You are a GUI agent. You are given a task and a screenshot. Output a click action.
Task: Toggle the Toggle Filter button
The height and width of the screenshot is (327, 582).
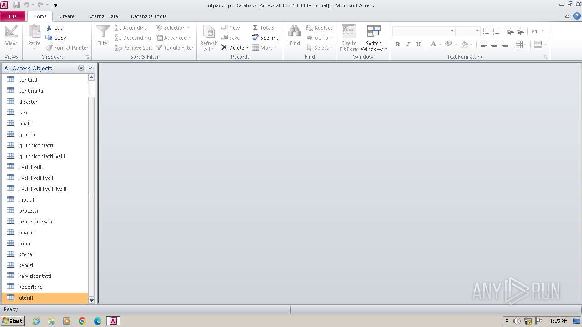point(175,48)
